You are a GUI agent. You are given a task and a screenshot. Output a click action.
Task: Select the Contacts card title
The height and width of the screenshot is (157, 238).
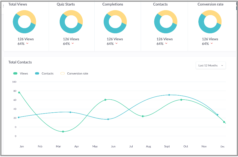160,4
